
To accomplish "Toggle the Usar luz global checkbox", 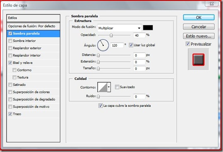I will [131, 45].
